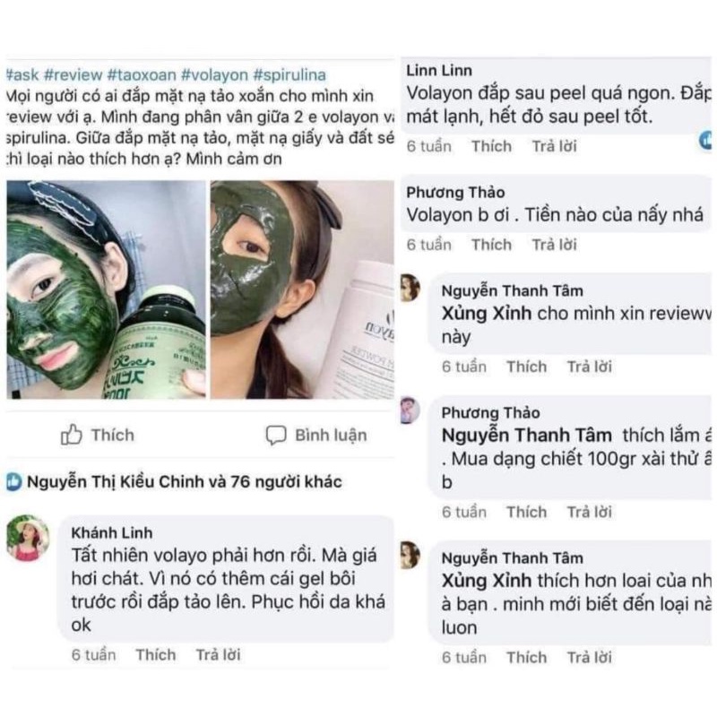Image resolution: width=717 pixels, height=717 pixels.
Task: Like Khánh Linh's comment with Thích
Action: [155, 655]
